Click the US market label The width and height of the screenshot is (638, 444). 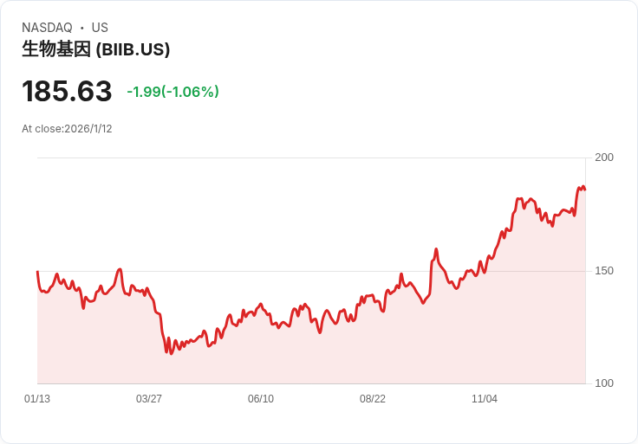coord(100,28)
